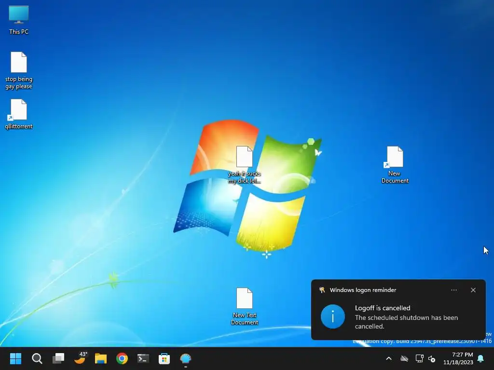
Task: Open the Terminal taskbar icon
Action: [x=143, y=358]
